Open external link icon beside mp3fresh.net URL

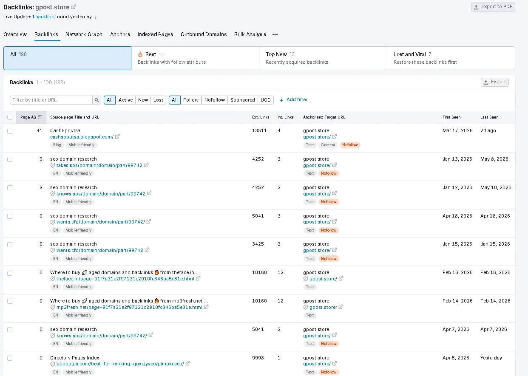206,307
